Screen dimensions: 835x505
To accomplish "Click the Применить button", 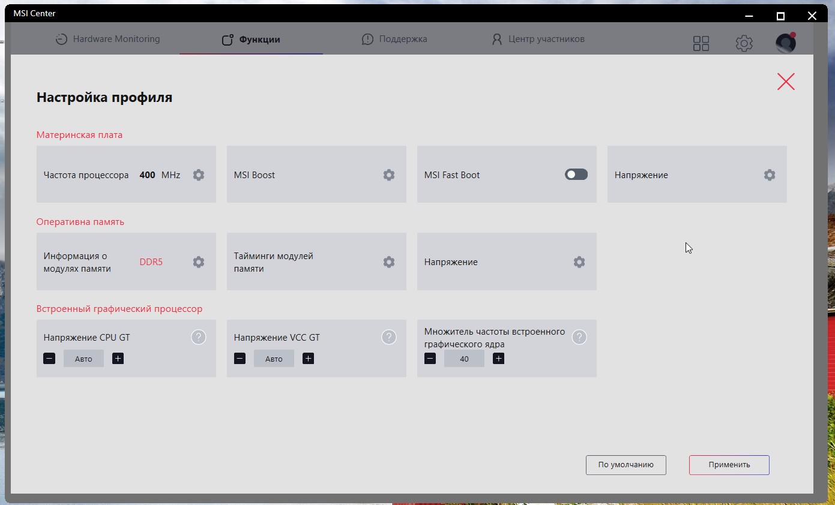I will pyautogui.click(x=729, y=465).
